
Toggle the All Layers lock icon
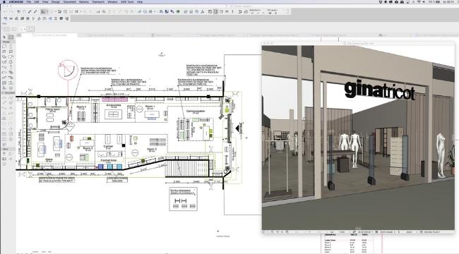coord(275,13)
